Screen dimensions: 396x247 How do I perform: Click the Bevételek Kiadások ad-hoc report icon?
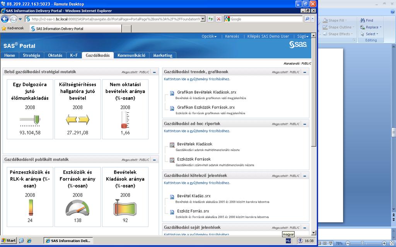(172, 145)
